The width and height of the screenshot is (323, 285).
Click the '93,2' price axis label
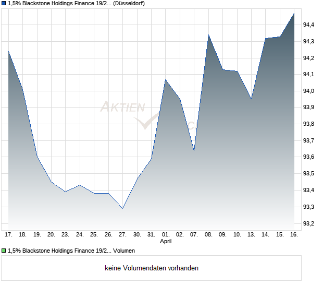(308, 223)
